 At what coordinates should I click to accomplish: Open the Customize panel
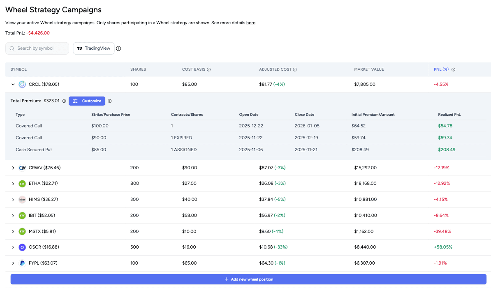click(87, 101)
